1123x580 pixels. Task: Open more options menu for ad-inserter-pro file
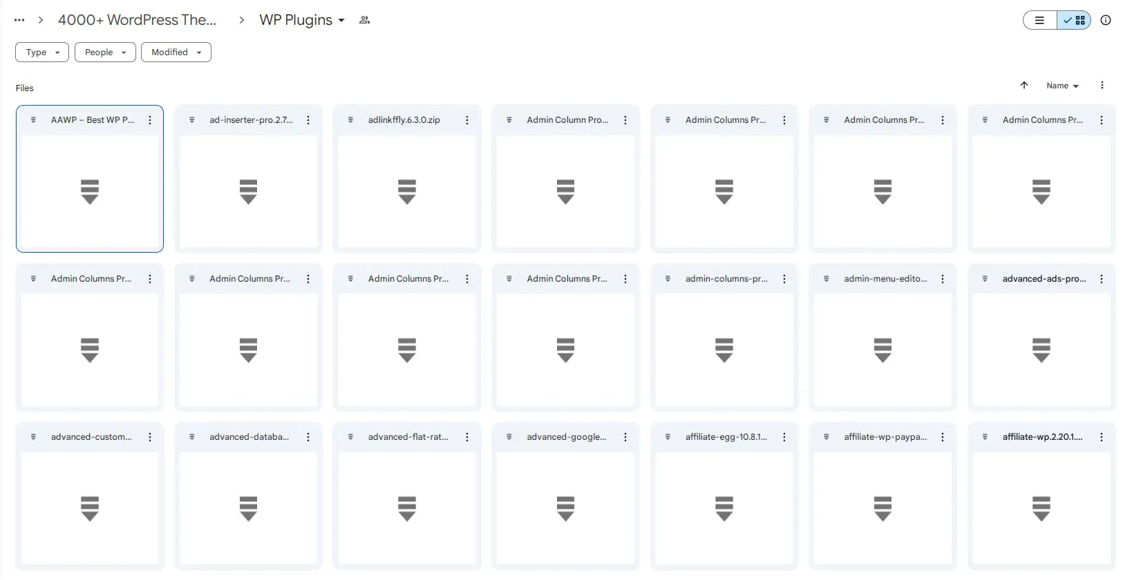click(x=308, y=120)
